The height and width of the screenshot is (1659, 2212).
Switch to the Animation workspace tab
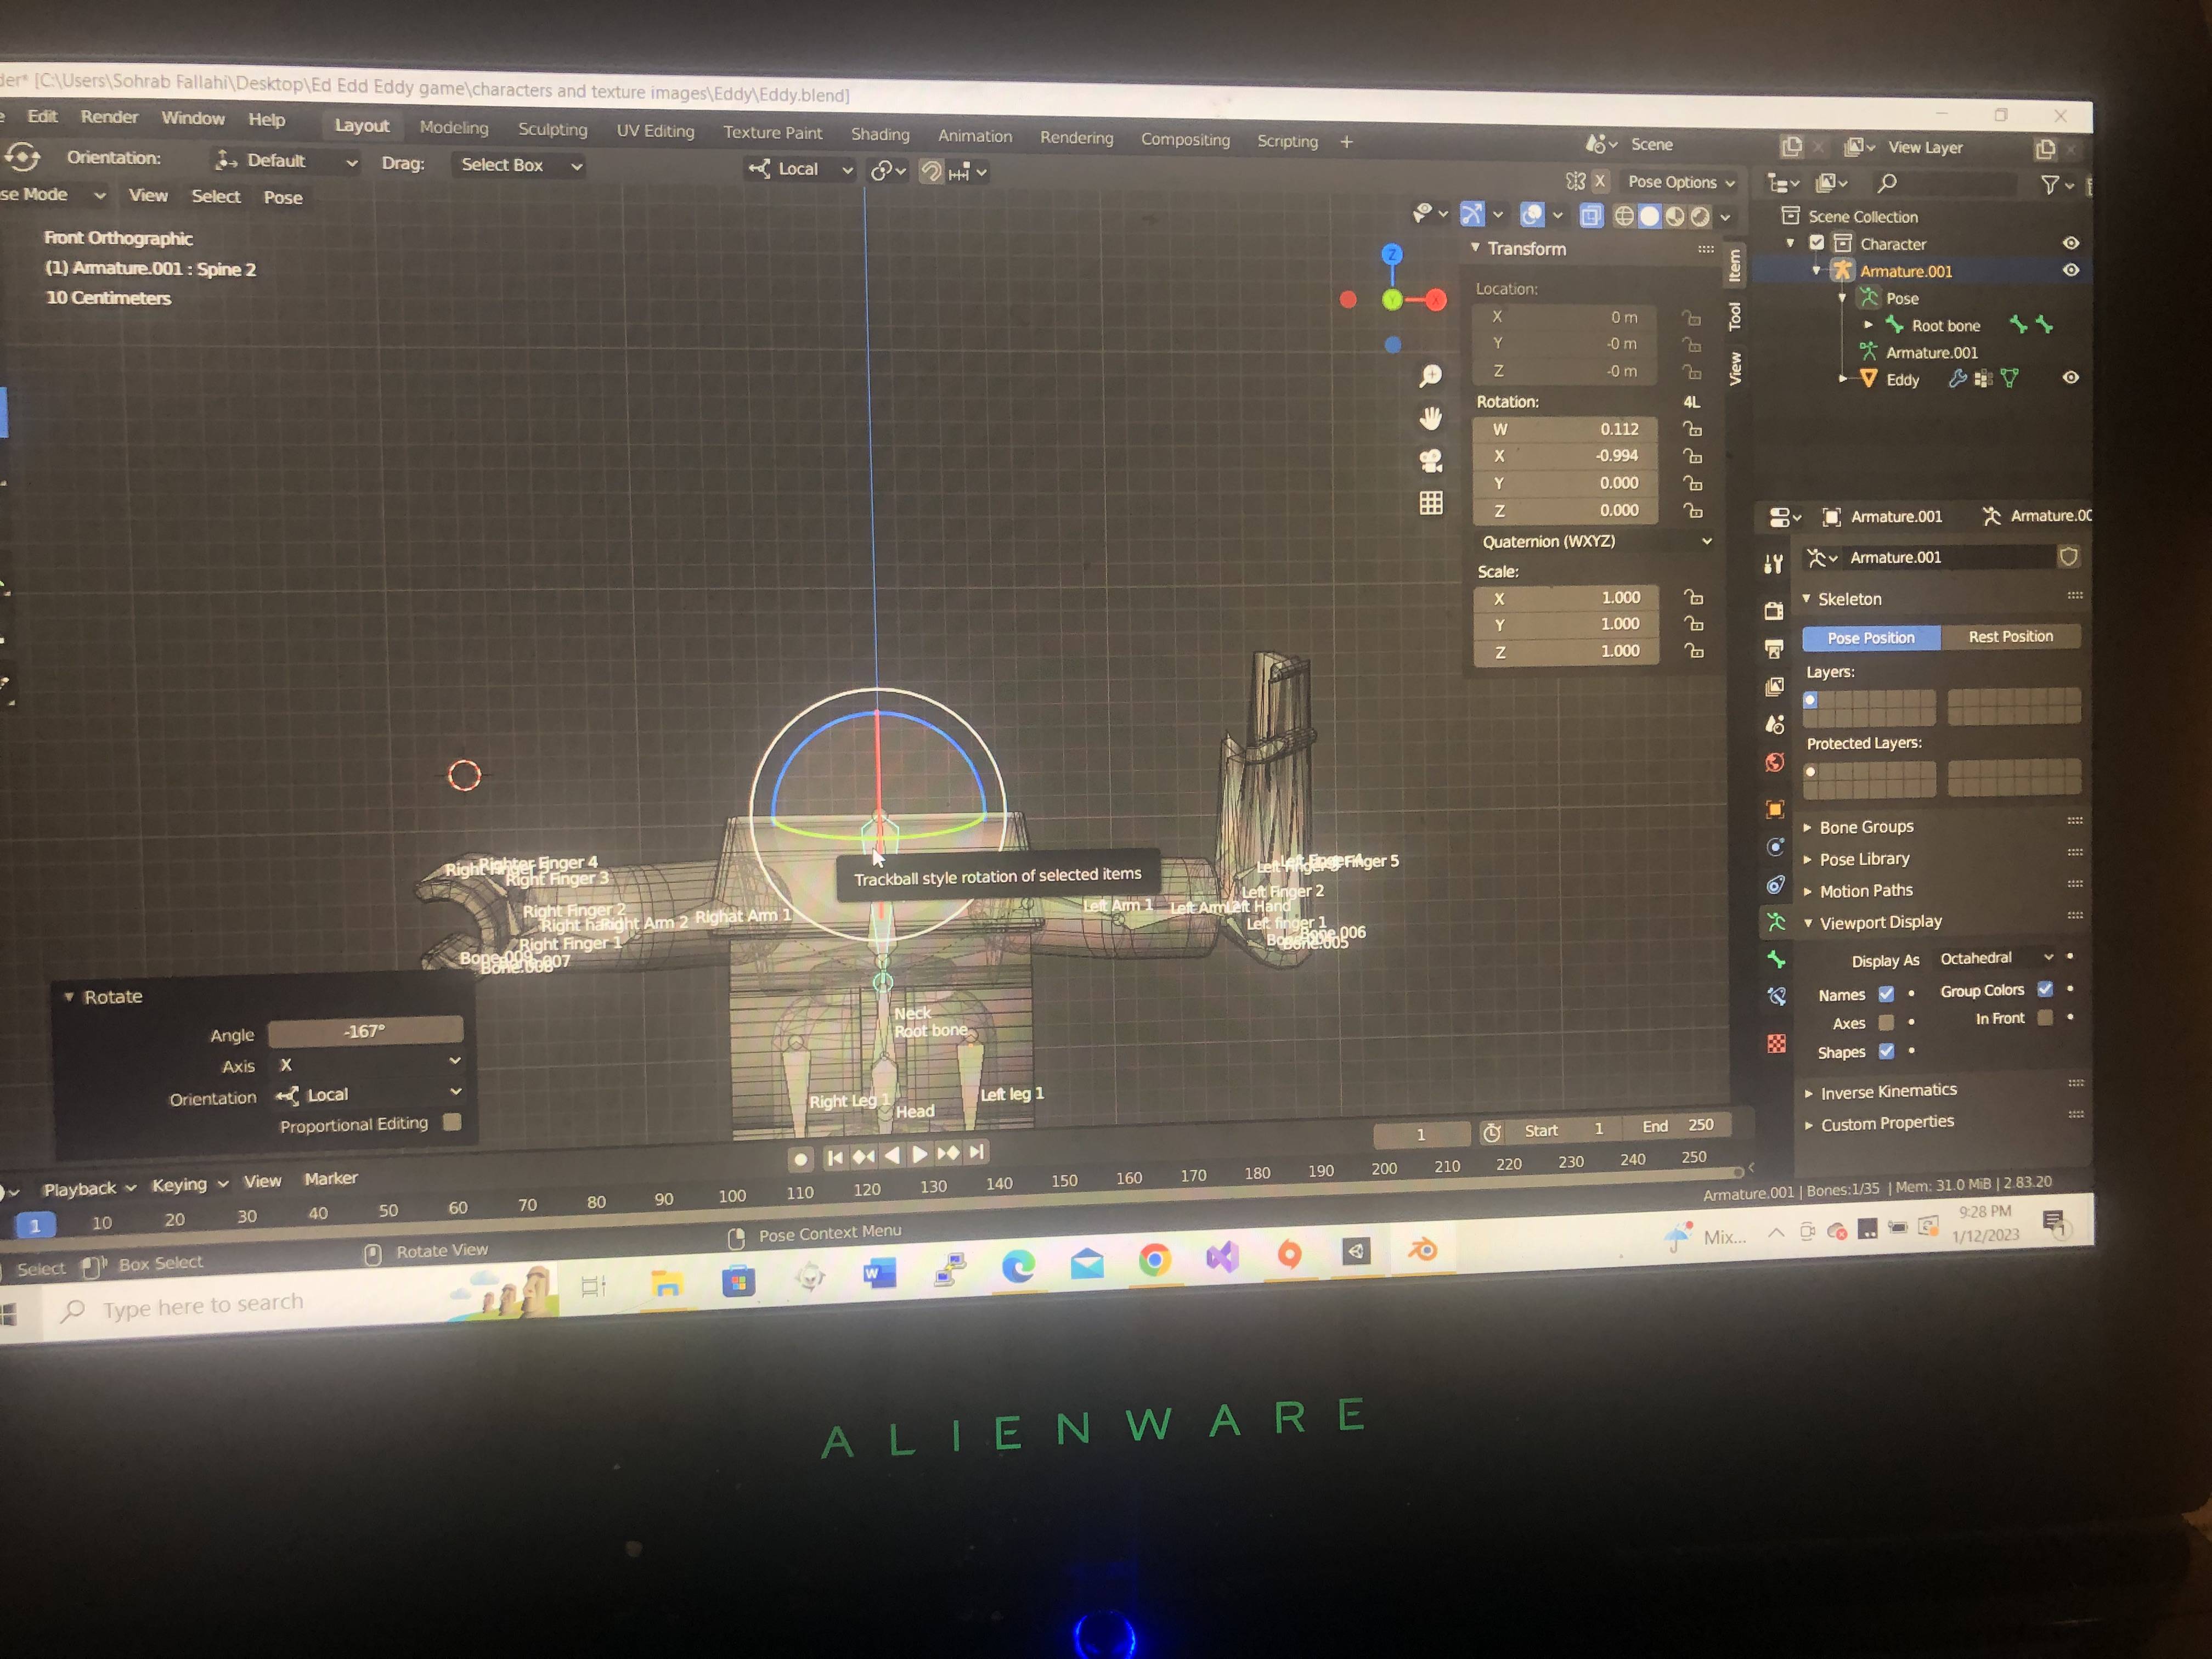pos(974,136)
